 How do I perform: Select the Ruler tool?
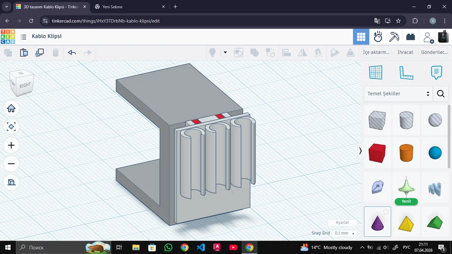click(x=406, y=73)
